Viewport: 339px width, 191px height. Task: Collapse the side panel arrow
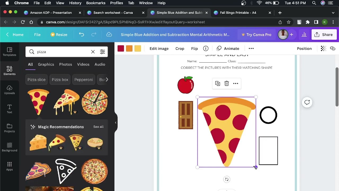[x=115, y=123]
